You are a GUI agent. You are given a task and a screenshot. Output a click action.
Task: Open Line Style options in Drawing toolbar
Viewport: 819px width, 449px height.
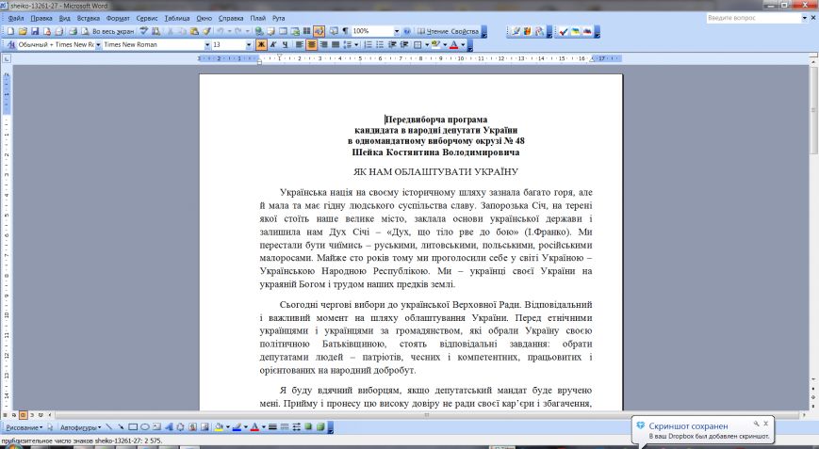click(x=272, y=427)
